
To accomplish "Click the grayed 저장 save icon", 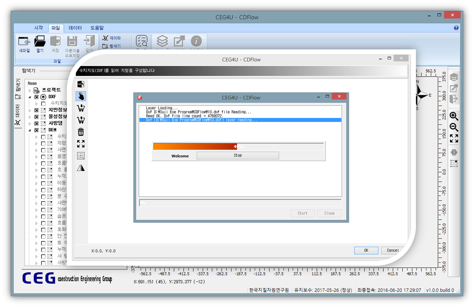I will point(55,42).
